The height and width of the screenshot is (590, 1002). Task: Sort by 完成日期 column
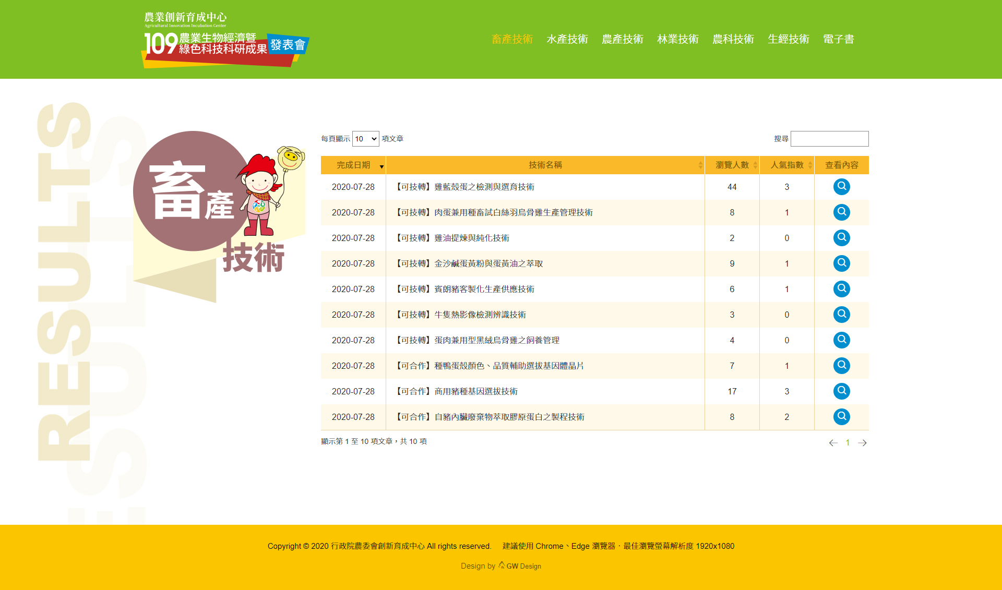[353, 165]
